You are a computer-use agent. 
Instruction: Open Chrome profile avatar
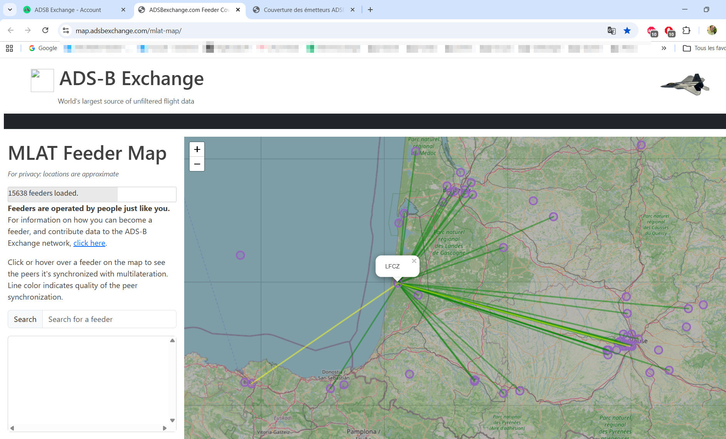pos(712,30)
